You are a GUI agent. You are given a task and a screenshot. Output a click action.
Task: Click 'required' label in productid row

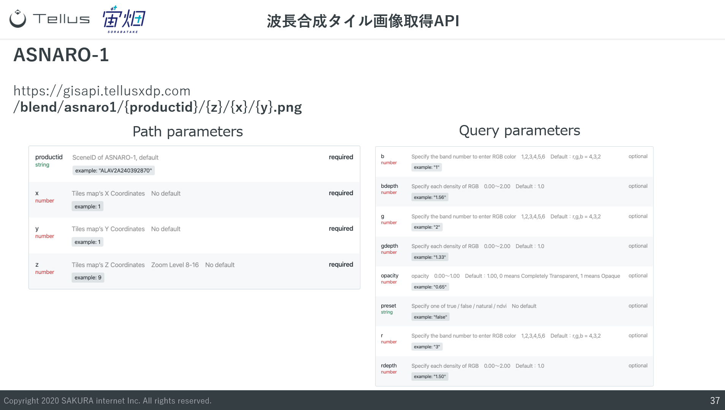tap(341, 157)
